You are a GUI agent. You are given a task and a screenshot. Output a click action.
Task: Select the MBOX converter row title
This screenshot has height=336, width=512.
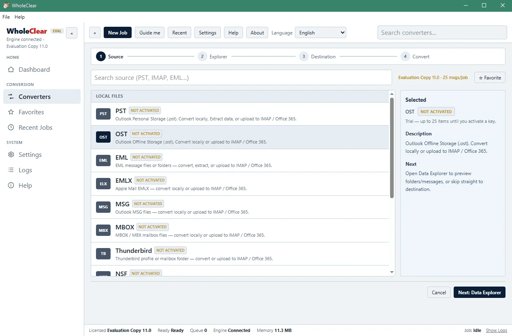click(x=125, y=227)
